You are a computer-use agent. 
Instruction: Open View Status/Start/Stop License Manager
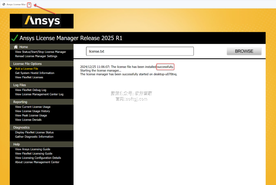(40, 52)
